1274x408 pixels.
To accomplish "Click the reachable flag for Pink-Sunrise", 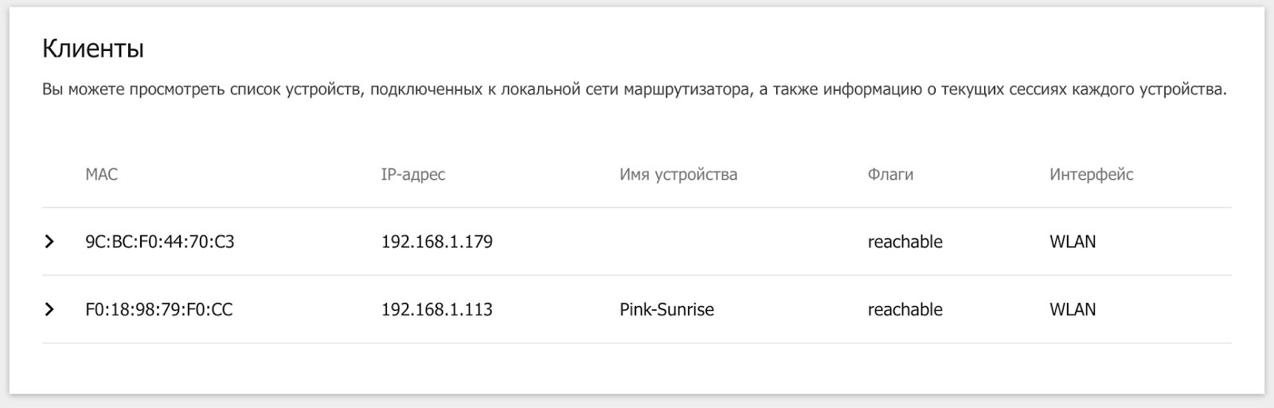I will point(905,309).
